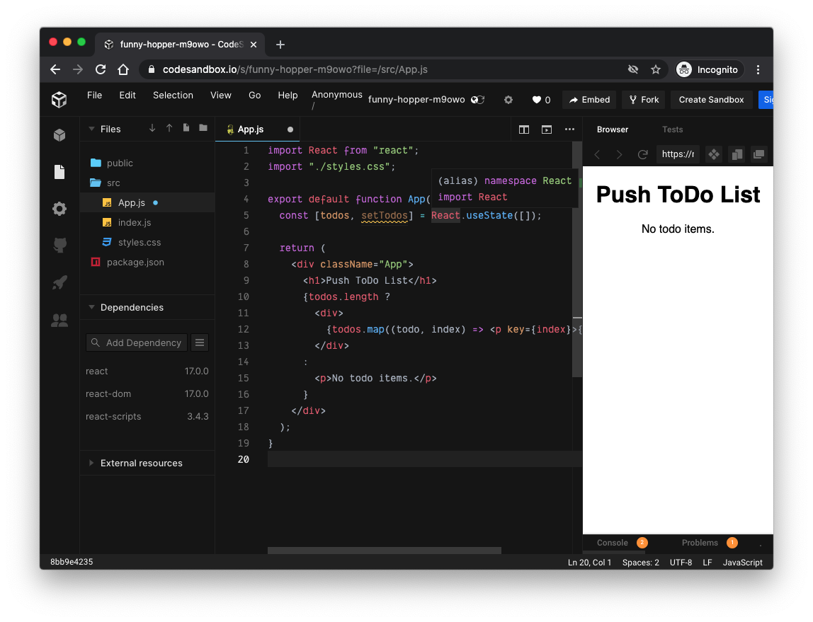813x622 pixels.
Task: Click the Embed button
Action: 589,100
